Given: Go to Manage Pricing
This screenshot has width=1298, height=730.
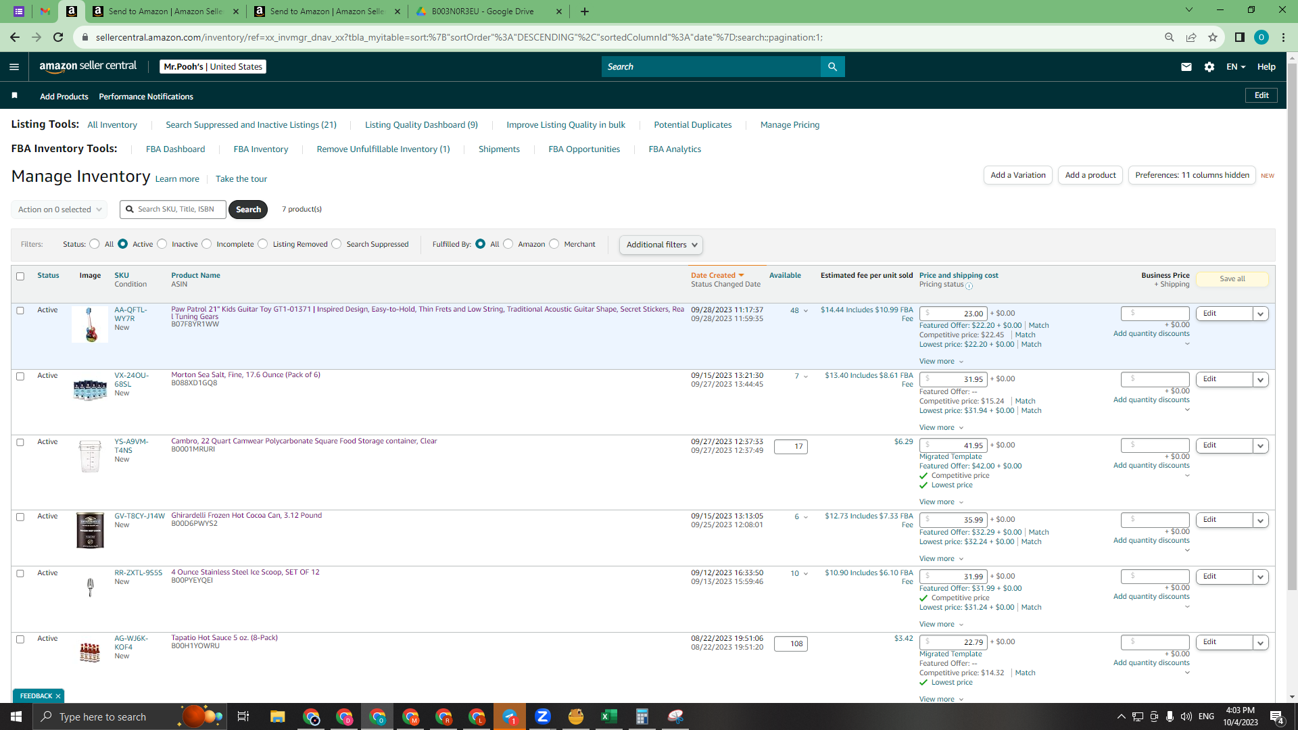Looking at the screenshot, I should tap(790, 125).
